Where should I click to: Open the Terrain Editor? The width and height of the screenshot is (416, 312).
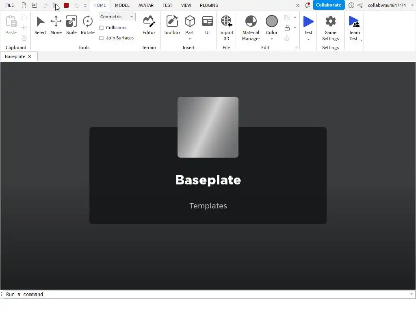click(x=149, y=25)
